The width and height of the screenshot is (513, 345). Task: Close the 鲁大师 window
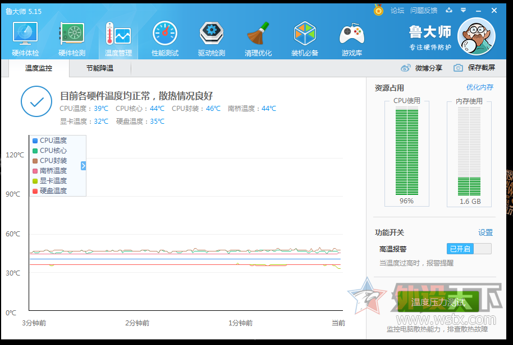coord(494,11)
